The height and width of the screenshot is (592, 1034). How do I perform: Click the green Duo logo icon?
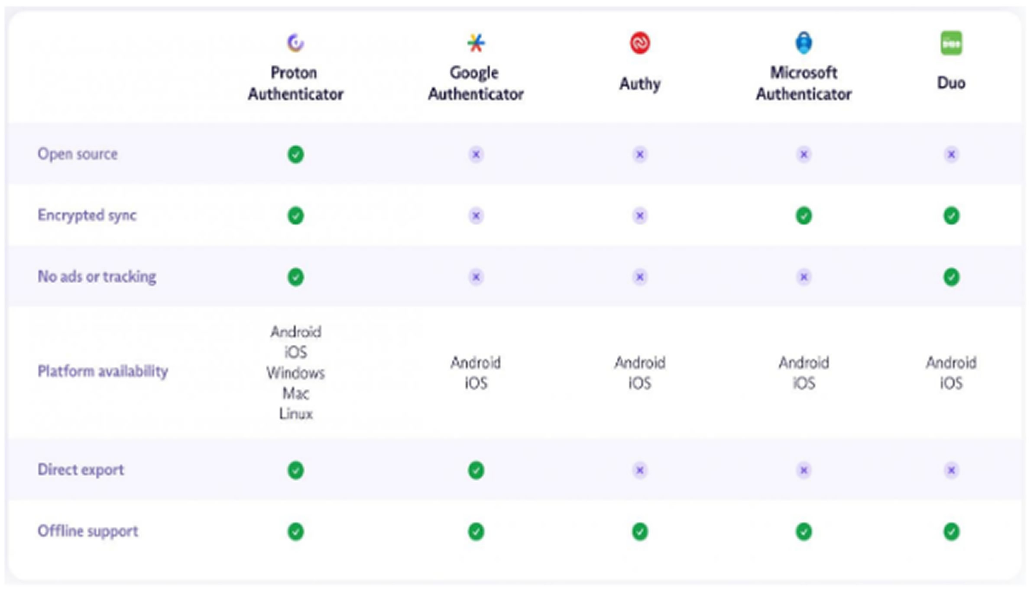pos(951,43)
